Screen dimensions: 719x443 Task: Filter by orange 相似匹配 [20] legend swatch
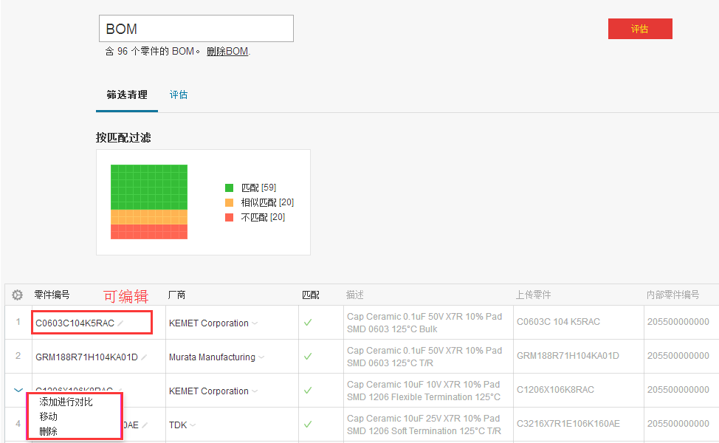point(230,202)
